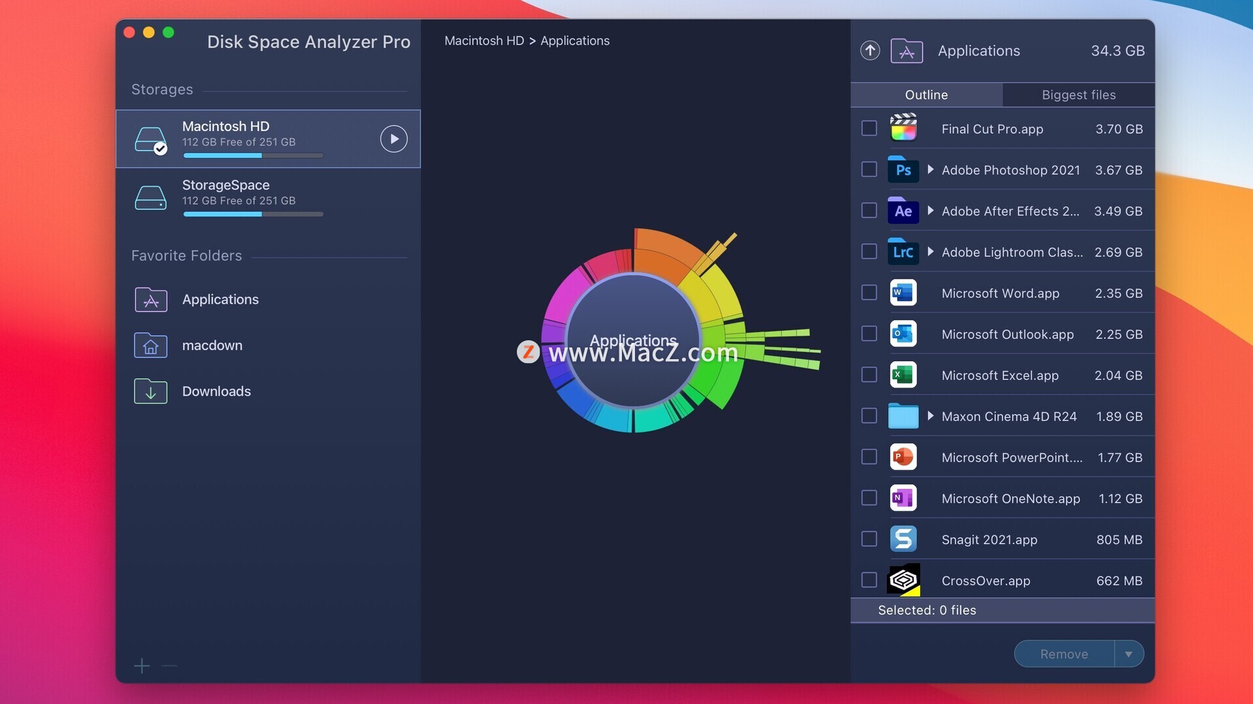
Task: Click the Microsoft Word.app 2.35 GB size
Action: click(1119, 293)
